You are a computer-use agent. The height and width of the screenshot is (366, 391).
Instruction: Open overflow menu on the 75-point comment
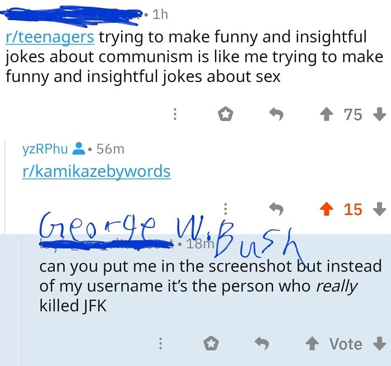tap(175, 114)
